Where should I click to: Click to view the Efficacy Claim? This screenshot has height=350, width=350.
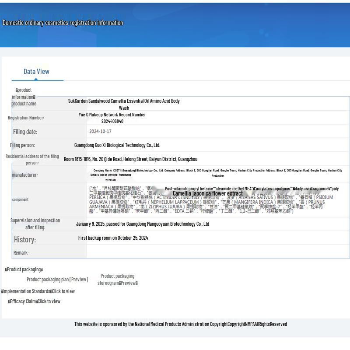(49, 301)
